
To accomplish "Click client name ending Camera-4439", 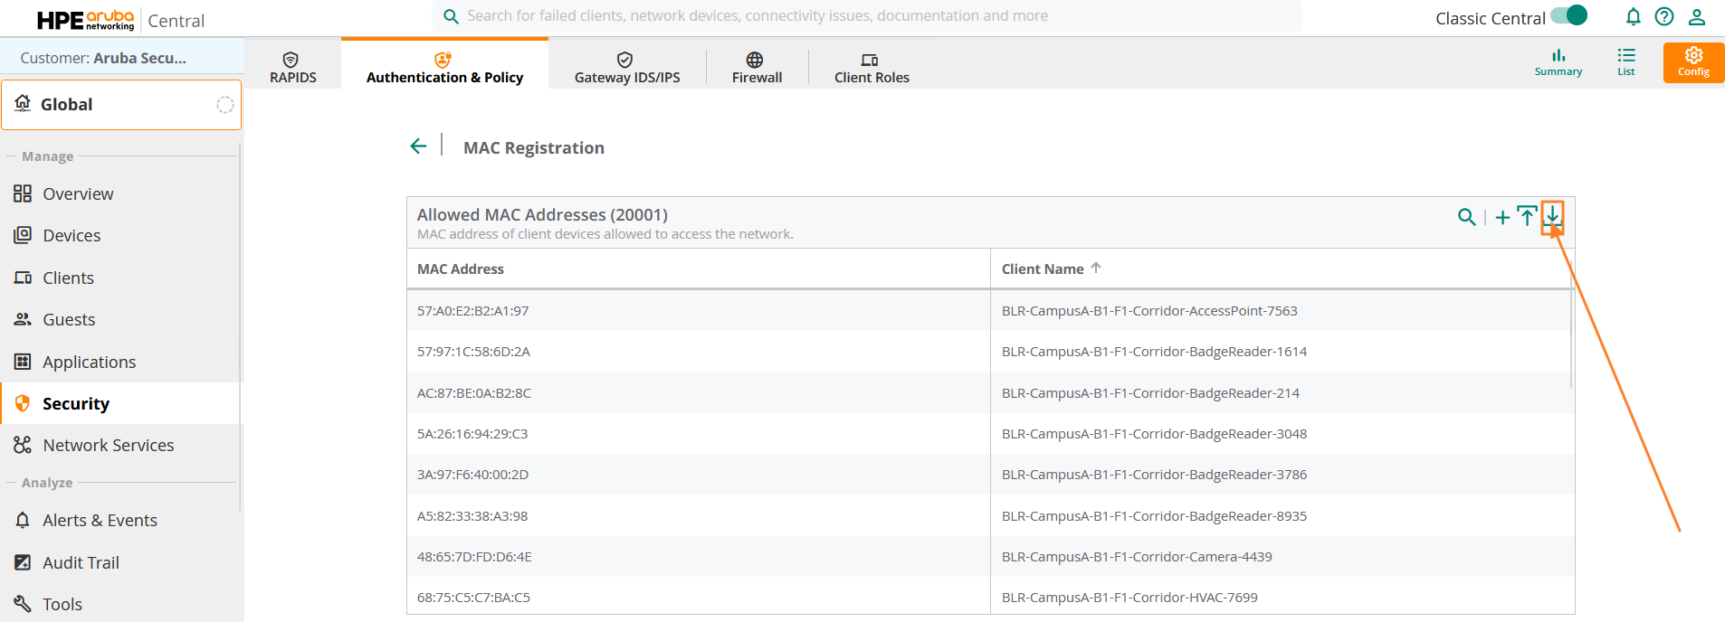I will click(x=1137, y=556).
